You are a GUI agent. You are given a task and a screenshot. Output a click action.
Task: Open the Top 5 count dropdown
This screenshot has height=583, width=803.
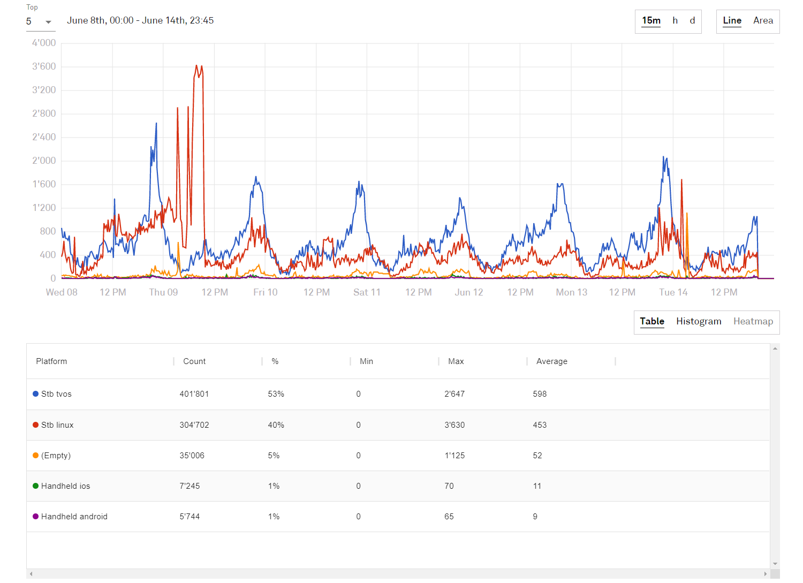tap(40, 21)
